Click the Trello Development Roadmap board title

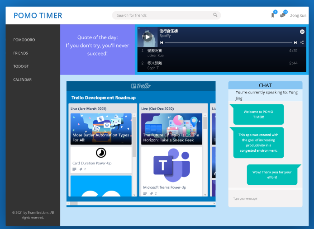pyautogui.click(x=104, y=98)
